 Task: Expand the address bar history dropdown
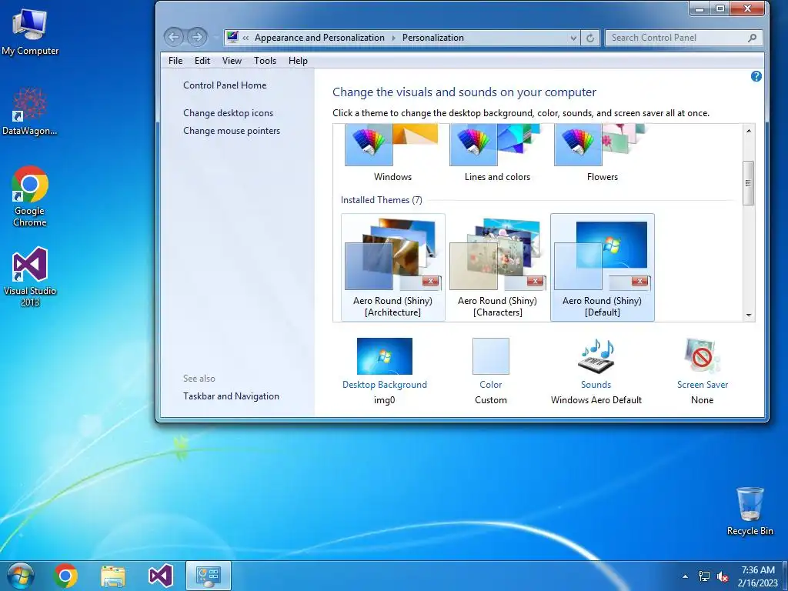pos(573,38)
